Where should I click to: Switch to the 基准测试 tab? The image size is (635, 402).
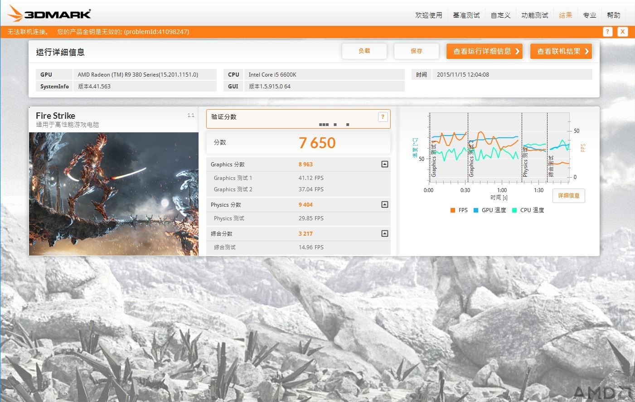(x=466, y=15)
